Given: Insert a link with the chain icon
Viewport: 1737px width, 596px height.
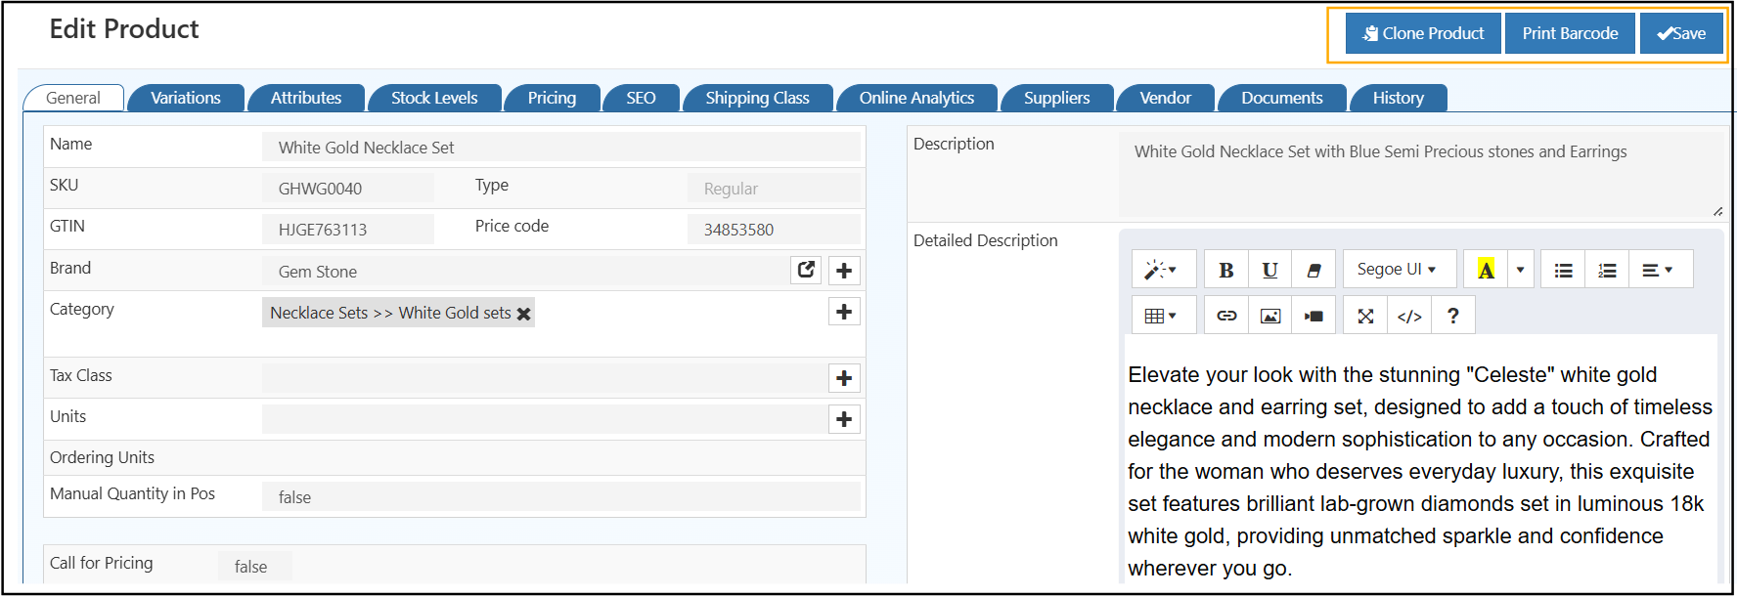Looking at the screenshot, I should 1226,316.
